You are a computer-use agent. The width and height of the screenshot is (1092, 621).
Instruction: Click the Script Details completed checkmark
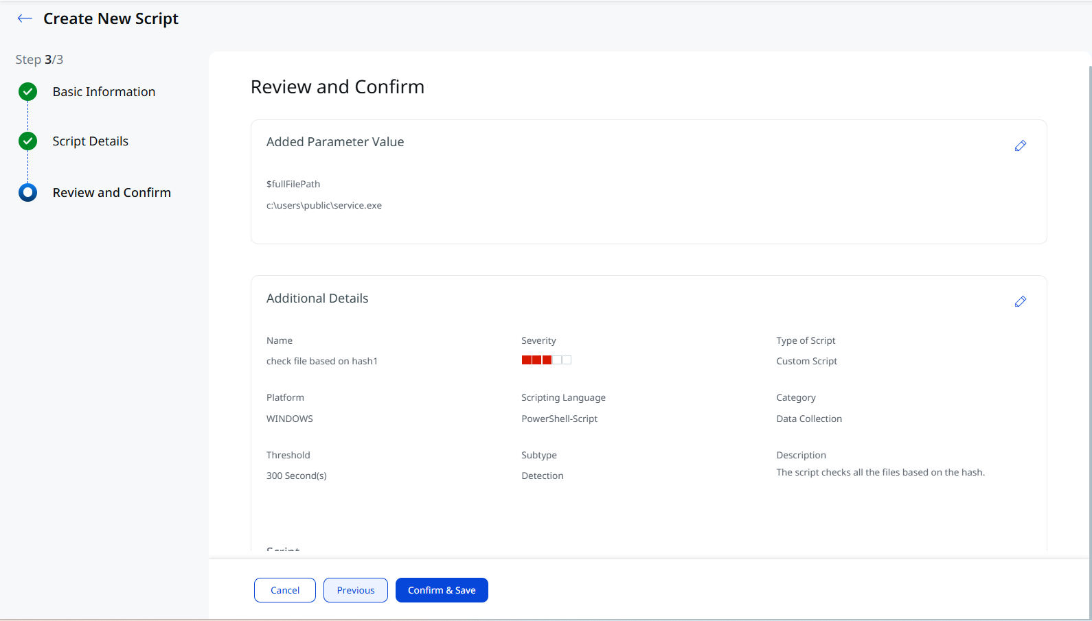click(27, 141)
